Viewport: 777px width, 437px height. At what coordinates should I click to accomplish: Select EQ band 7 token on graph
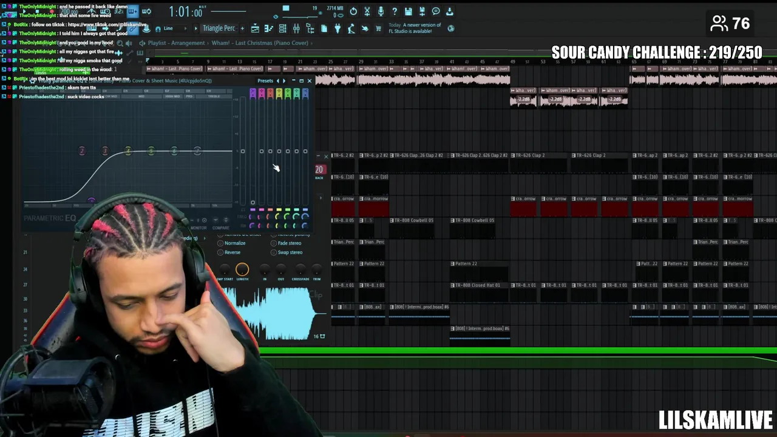coord(197,151)
